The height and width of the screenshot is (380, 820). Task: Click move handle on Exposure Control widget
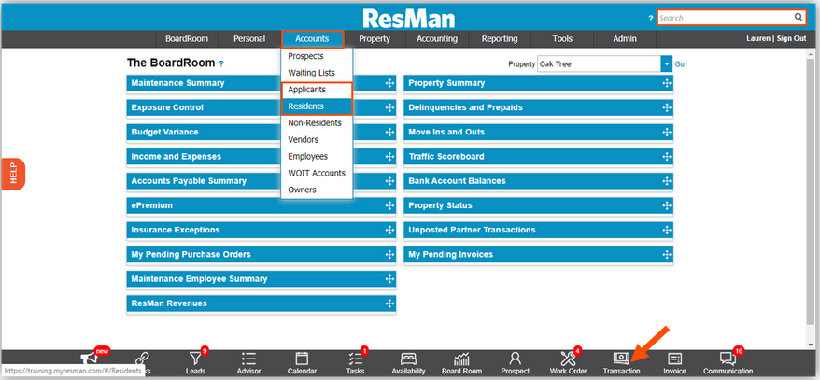coord(389,107)
